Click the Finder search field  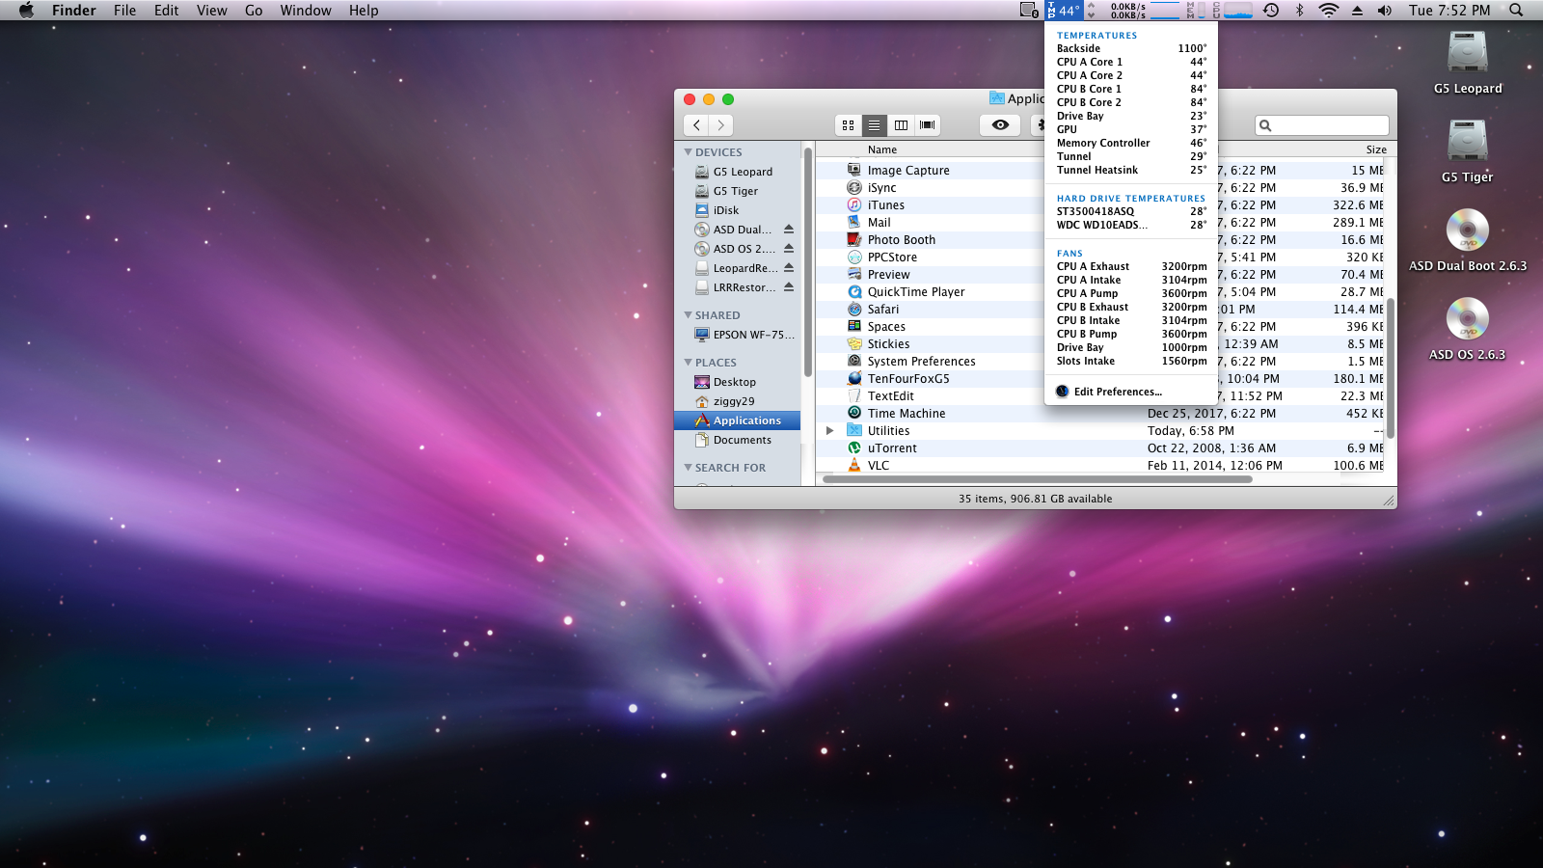[1322, 125]
